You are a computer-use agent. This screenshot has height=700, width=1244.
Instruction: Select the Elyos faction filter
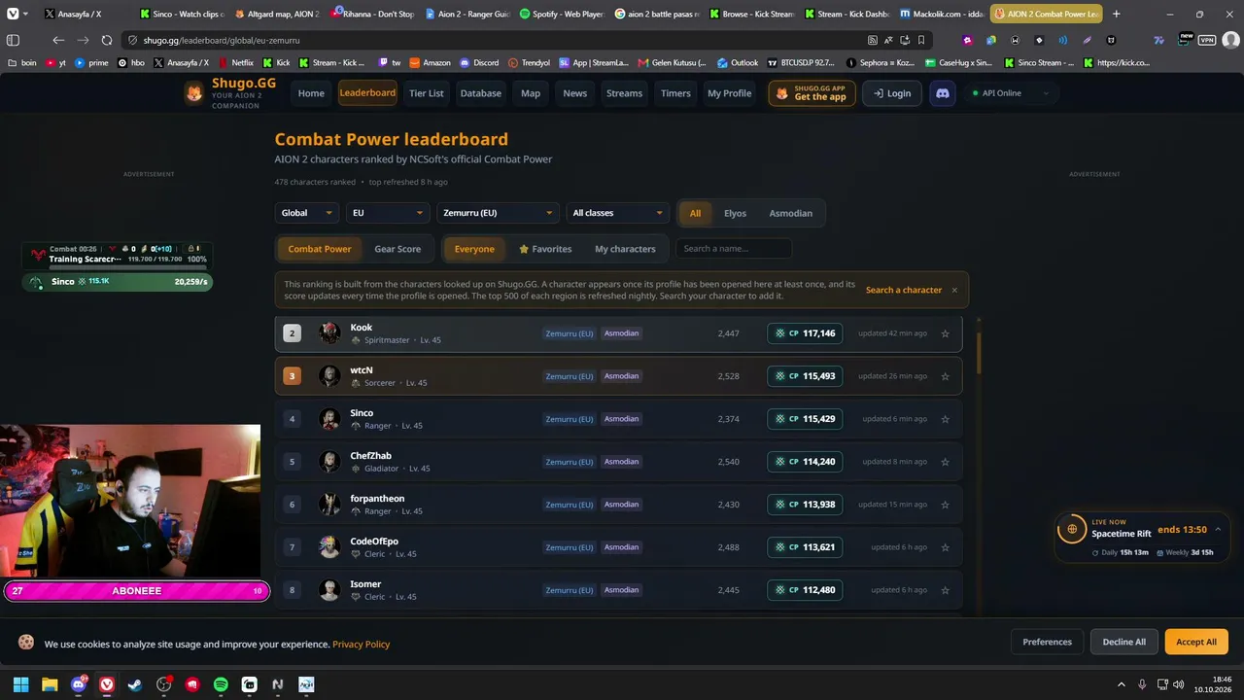coord(735,213)
